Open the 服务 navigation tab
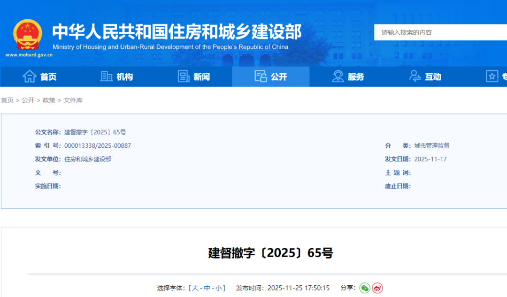 pyautogui.click(x=356, y=77)
